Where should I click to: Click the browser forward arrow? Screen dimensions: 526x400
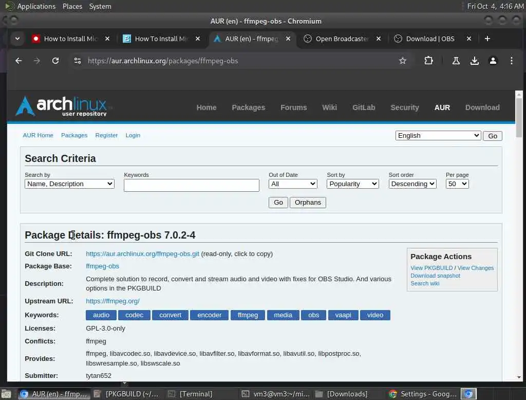pos(37,61)
